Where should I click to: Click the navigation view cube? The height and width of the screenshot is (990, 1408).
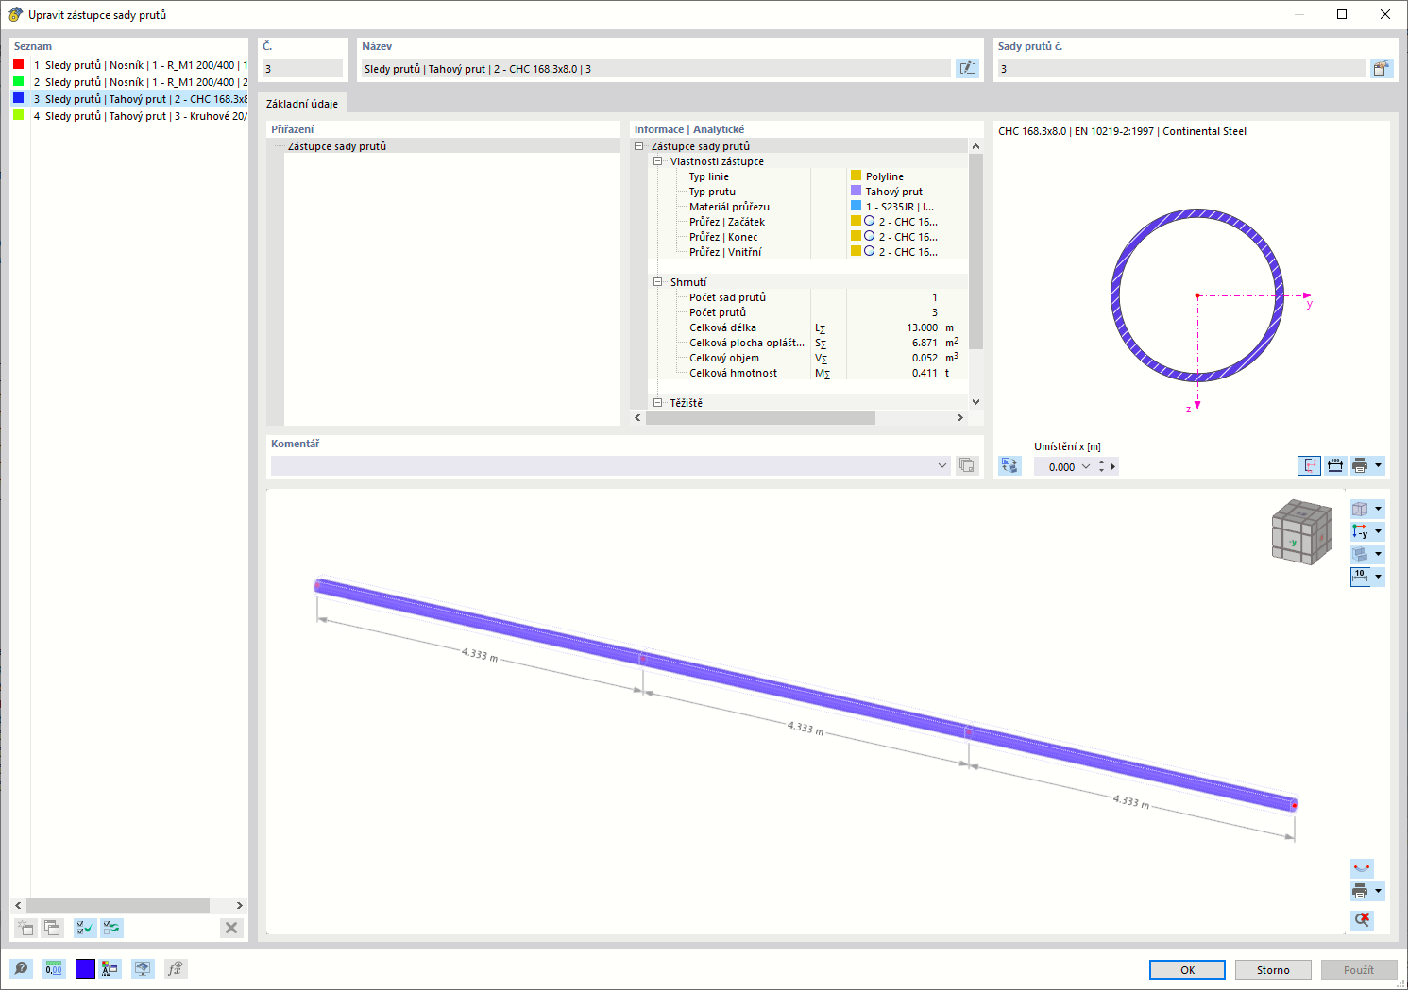(1301, 533)
